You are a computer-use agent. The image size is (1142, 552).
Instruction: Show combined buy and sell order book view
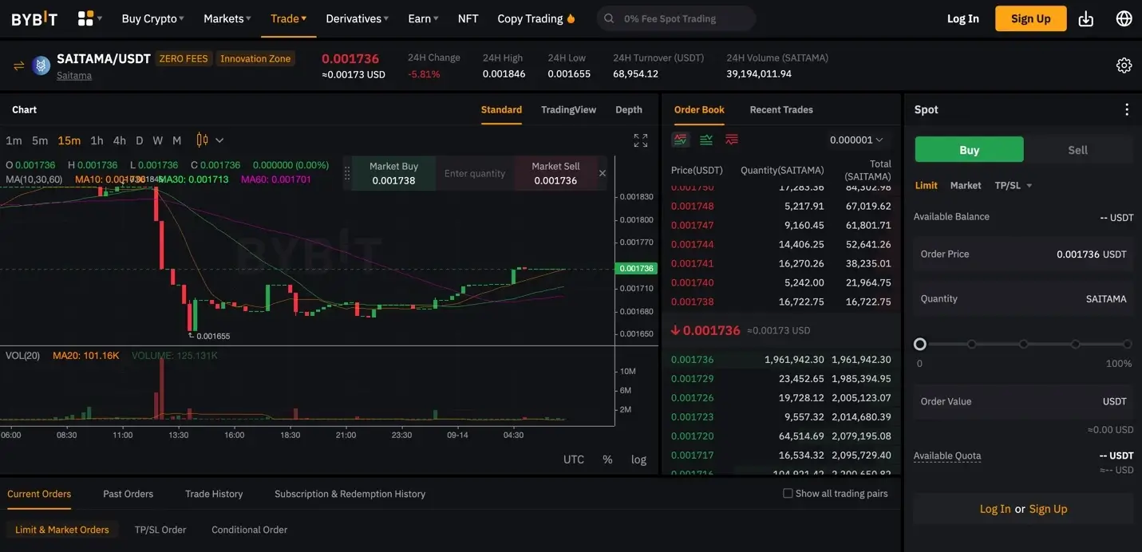click(681, 140)
